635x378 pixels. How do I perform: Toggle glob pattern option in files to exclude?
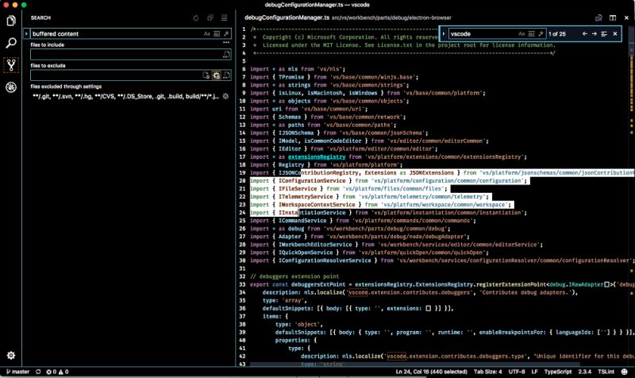(226, 75)
